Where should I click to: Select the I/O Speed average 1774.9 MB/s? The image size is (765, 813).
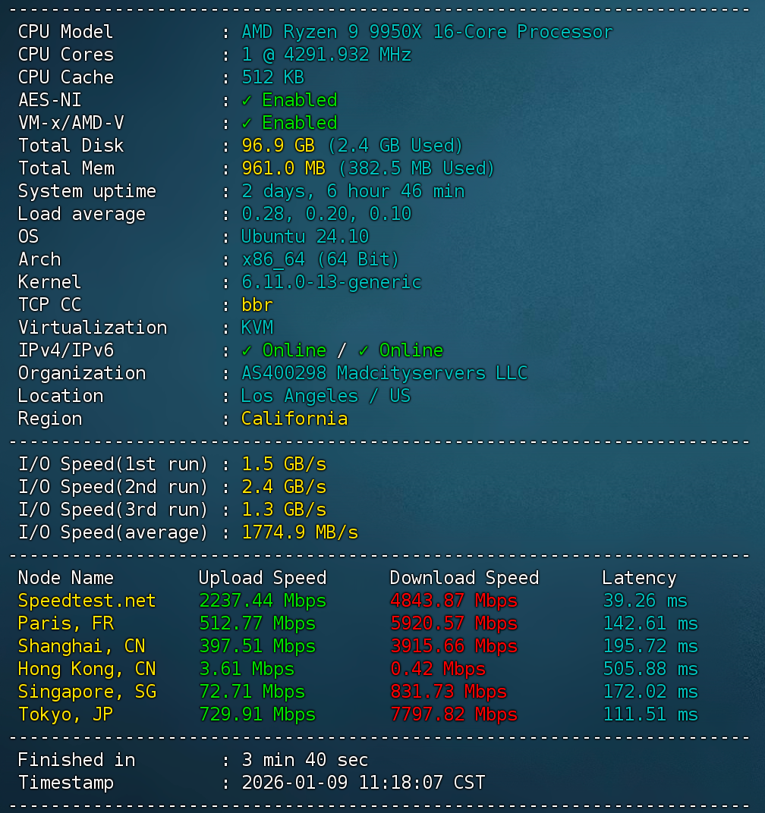click(300, 532)
